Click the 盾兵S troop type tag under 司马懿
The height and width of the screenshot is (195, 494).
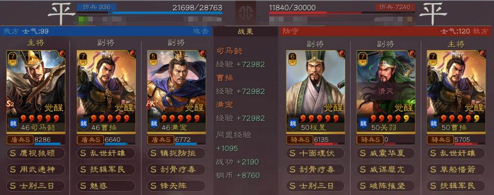tap(20, 139)
